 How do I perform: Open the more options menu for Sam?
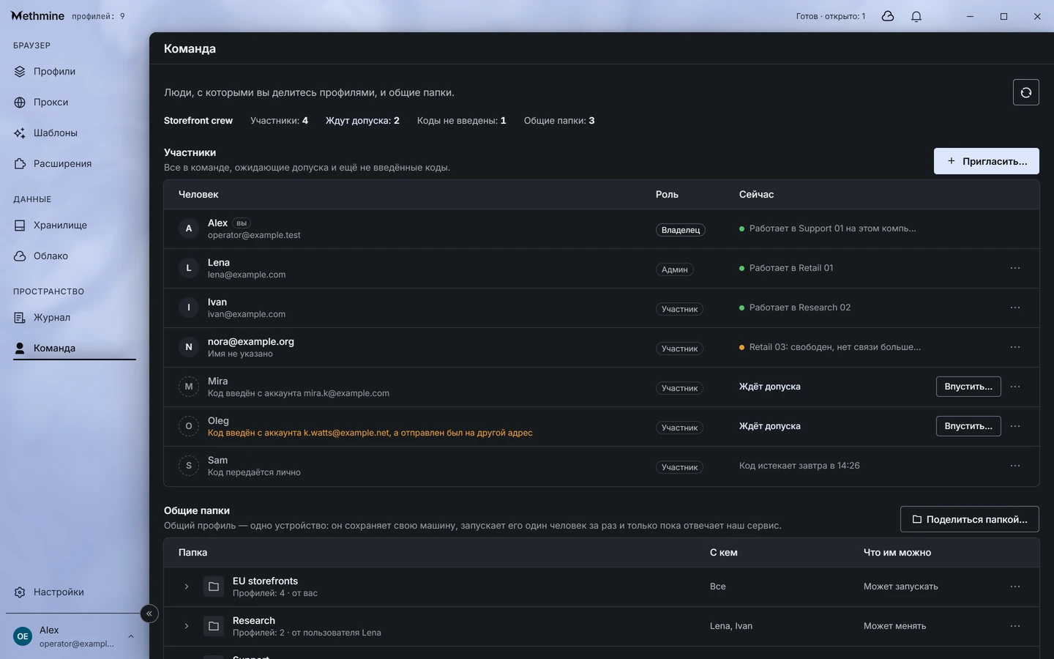click(x=1015, y=466)
